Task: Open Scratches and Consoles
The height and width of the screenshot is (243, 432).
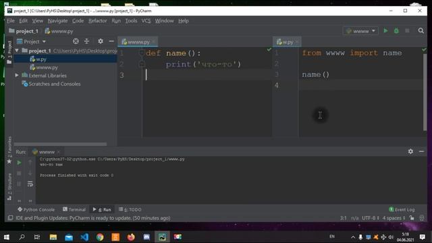Action: (51, 84)
